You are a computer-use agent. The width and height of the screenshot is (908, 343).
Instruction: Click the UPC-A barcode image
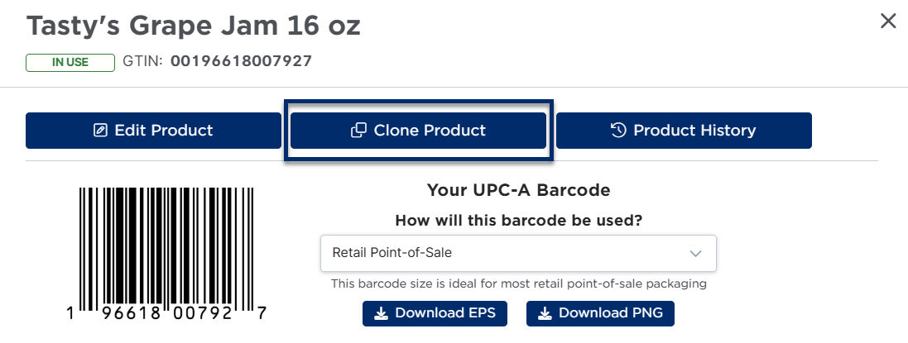(166, 254)
